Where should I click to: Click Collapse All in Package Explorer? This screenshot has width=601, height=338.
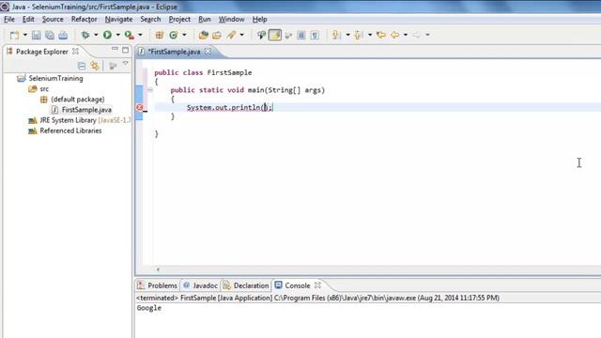coord(82,66)
